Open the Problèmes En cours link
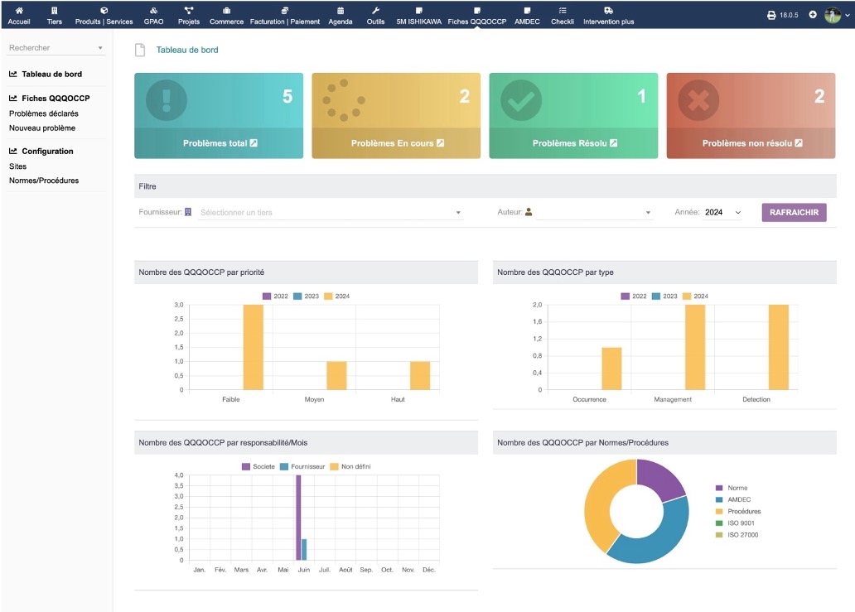 (x=397, y=143)
